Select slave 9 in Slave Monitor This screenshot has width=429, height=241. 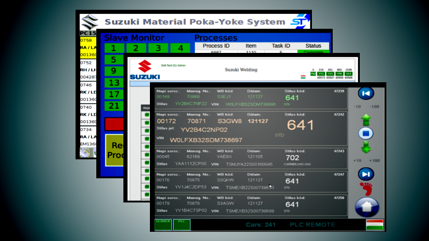(x=114, y=71)
